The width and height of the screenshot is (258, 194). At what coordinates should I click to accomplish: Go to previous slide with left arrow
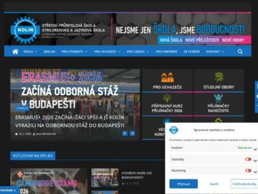[x=125, y=133]
